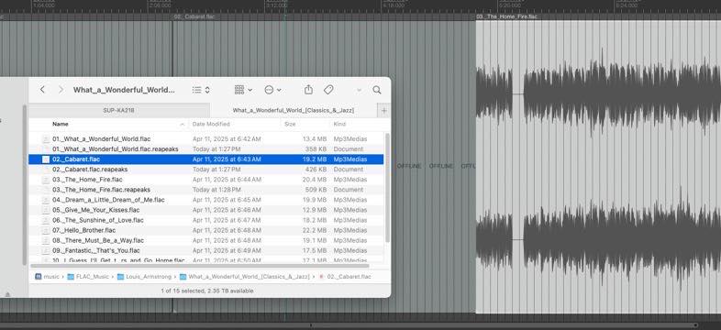The image size is (721, 330).
Task: Select the 03._The_Home_Fire.flac waveform item
Action: pos(598,167)
